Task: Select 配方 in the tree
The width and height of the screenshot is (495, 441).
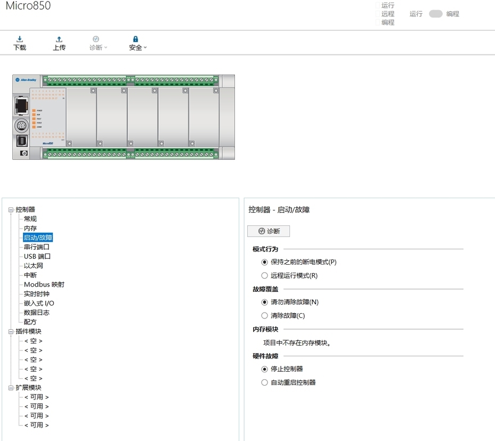Action: click(x=30, y=322)
